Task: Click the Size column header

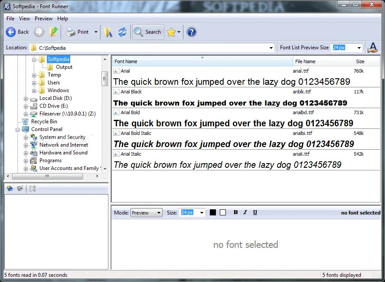Action: tap(367, 61)
